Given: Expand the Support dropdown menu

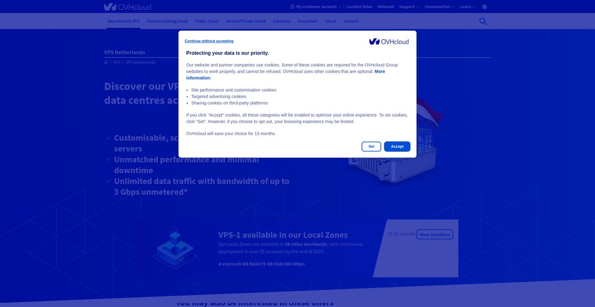Looking at the screenshot, I should point(409,7).
